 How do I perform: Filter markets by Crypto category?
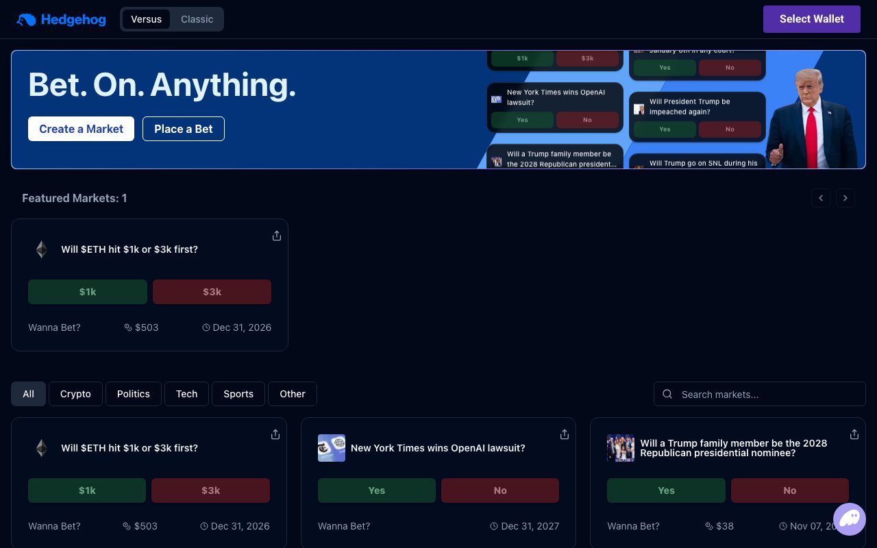pyautogui.click(x=75, y=394)
